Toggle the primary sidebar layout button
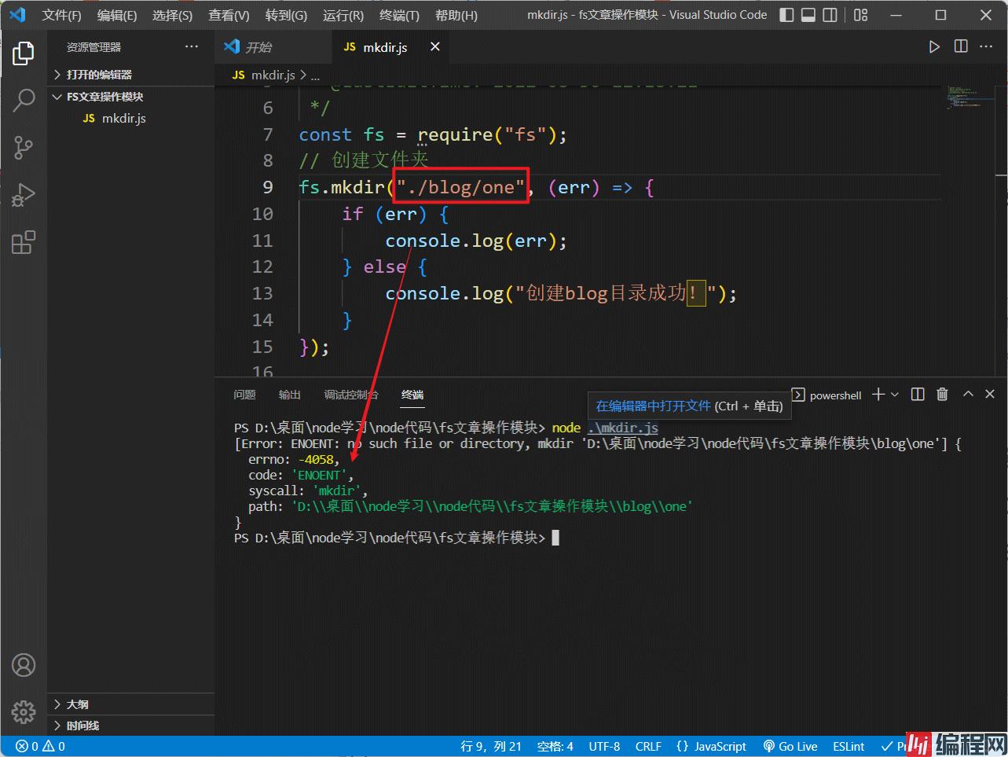Viewport: 1008px width, 757px height. [x=786, y=15]
